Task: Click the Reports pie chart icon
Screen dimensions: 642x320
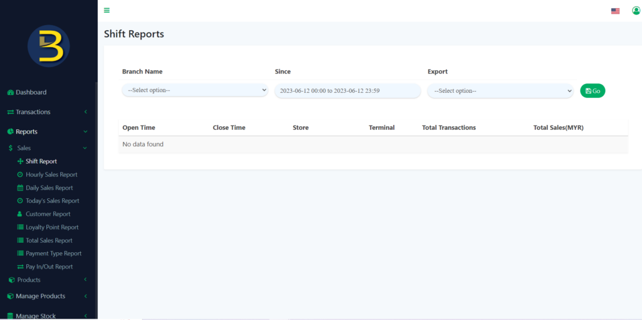Action: click(11, 132)
